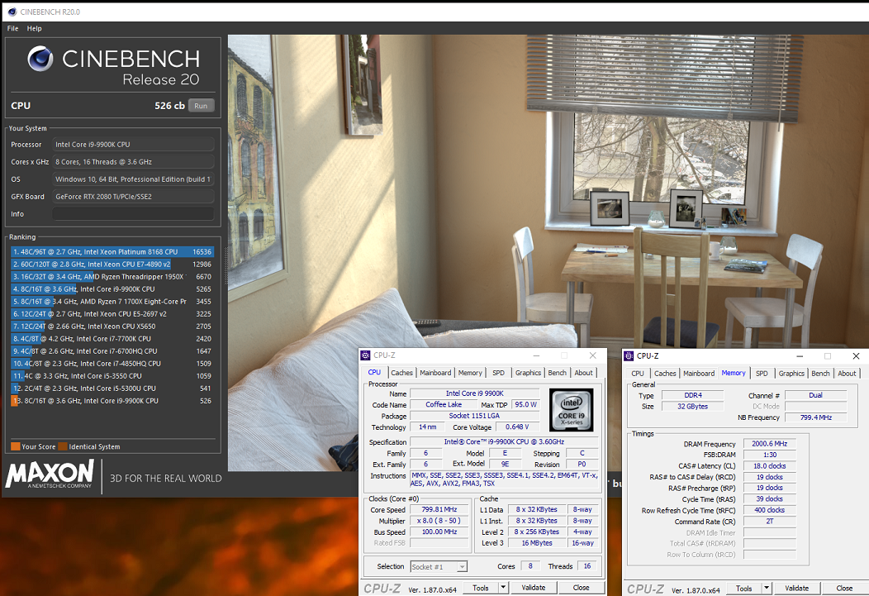Switch to Graphics tab in left CPU-Z window

point(528,373)
